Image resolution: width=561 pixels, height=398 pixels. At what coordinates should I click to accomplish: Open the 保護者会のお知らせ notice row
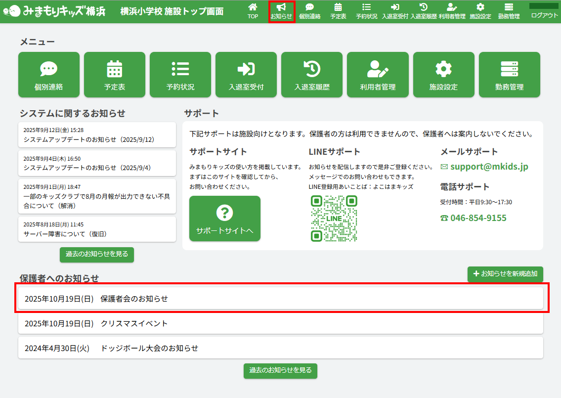point(280,299)
